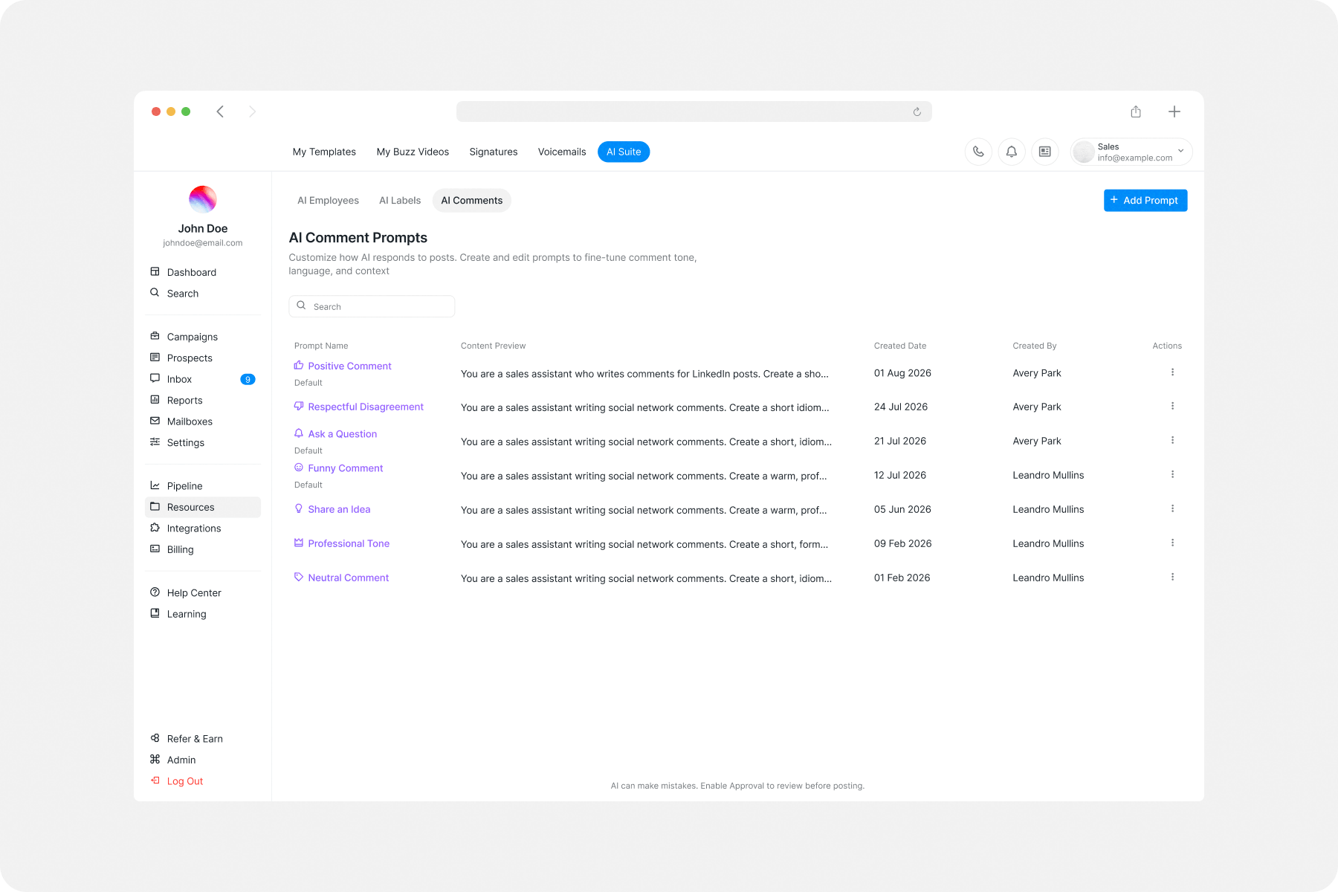Open Refer & Earn in sidebar

tap(194, 739)
